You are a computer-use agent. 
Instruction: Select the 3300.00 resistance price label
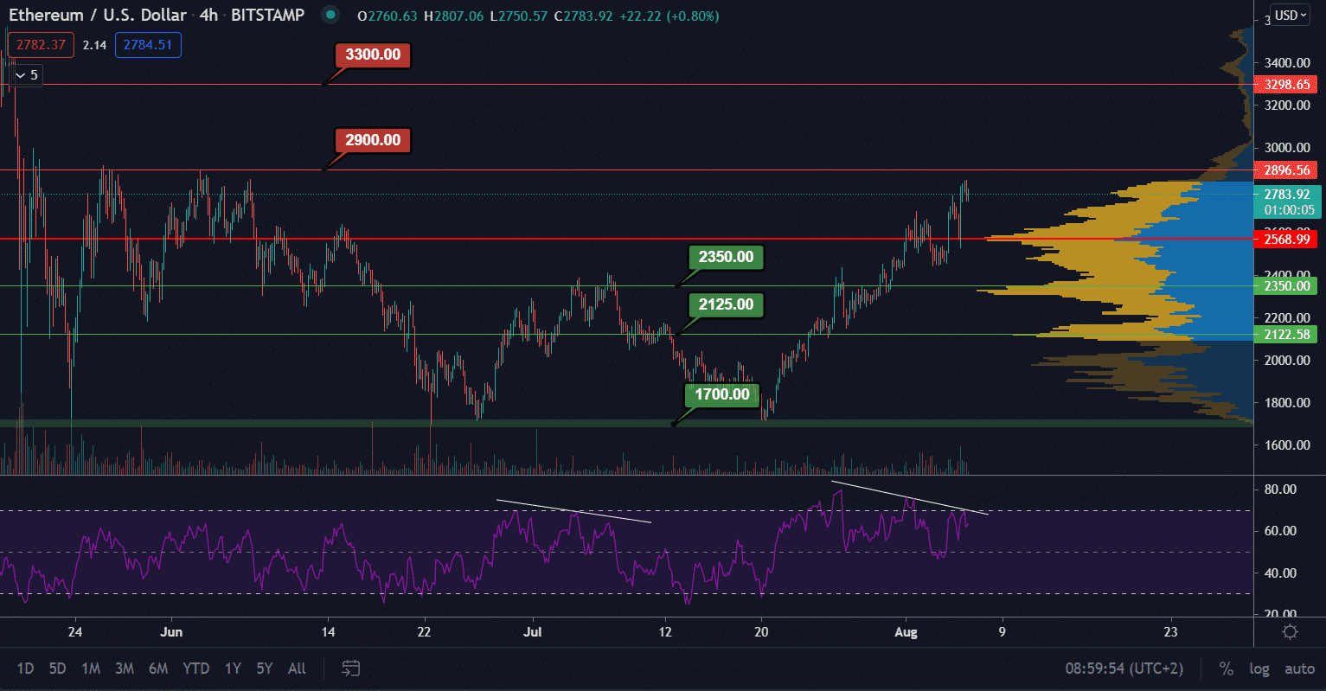(x=373, y=55)
